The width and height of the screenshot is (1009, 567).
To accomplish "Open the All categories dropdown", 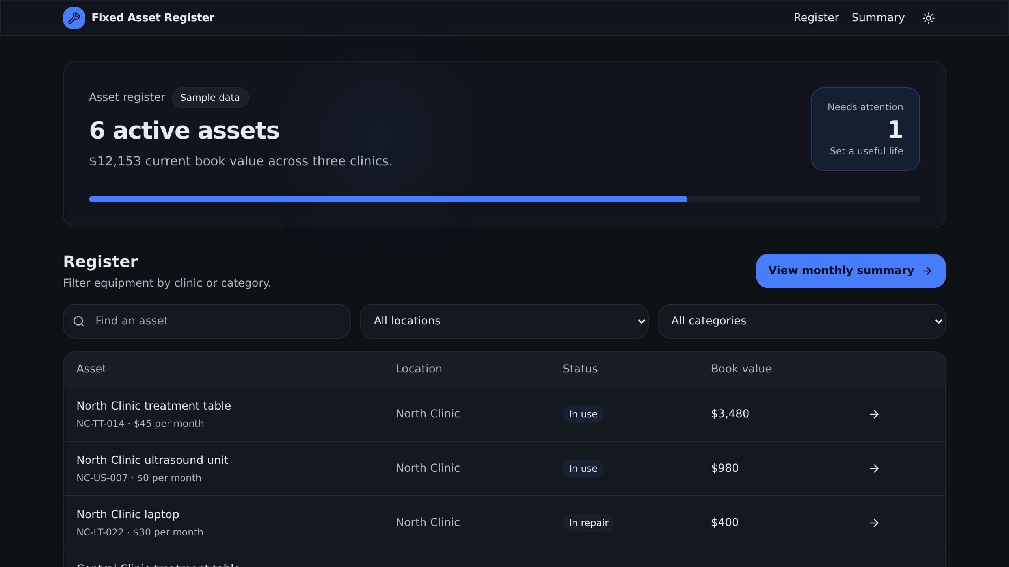I will click(x=802, y=321).
